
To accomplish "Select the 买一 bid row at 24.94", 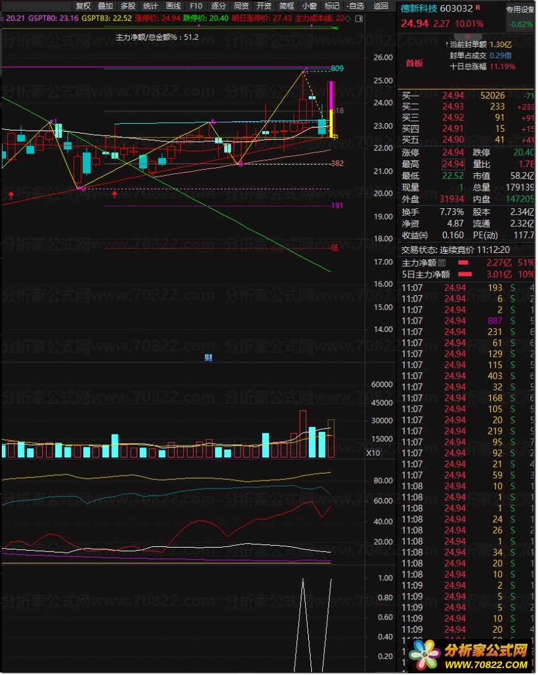I will pos(467,95).
